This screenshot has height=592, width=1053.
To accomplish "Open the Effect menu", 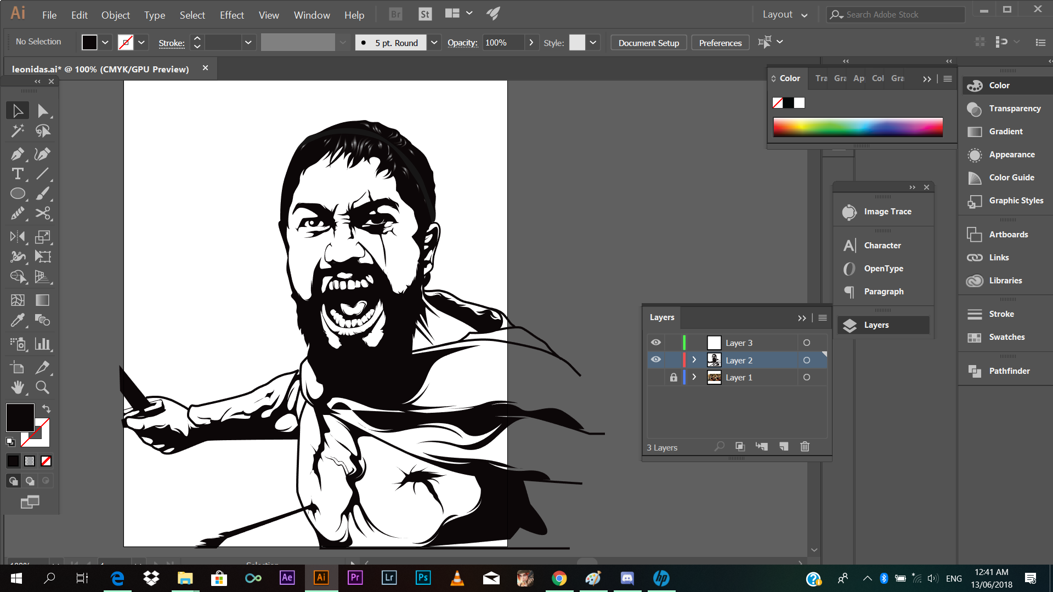I will [231, 15].
